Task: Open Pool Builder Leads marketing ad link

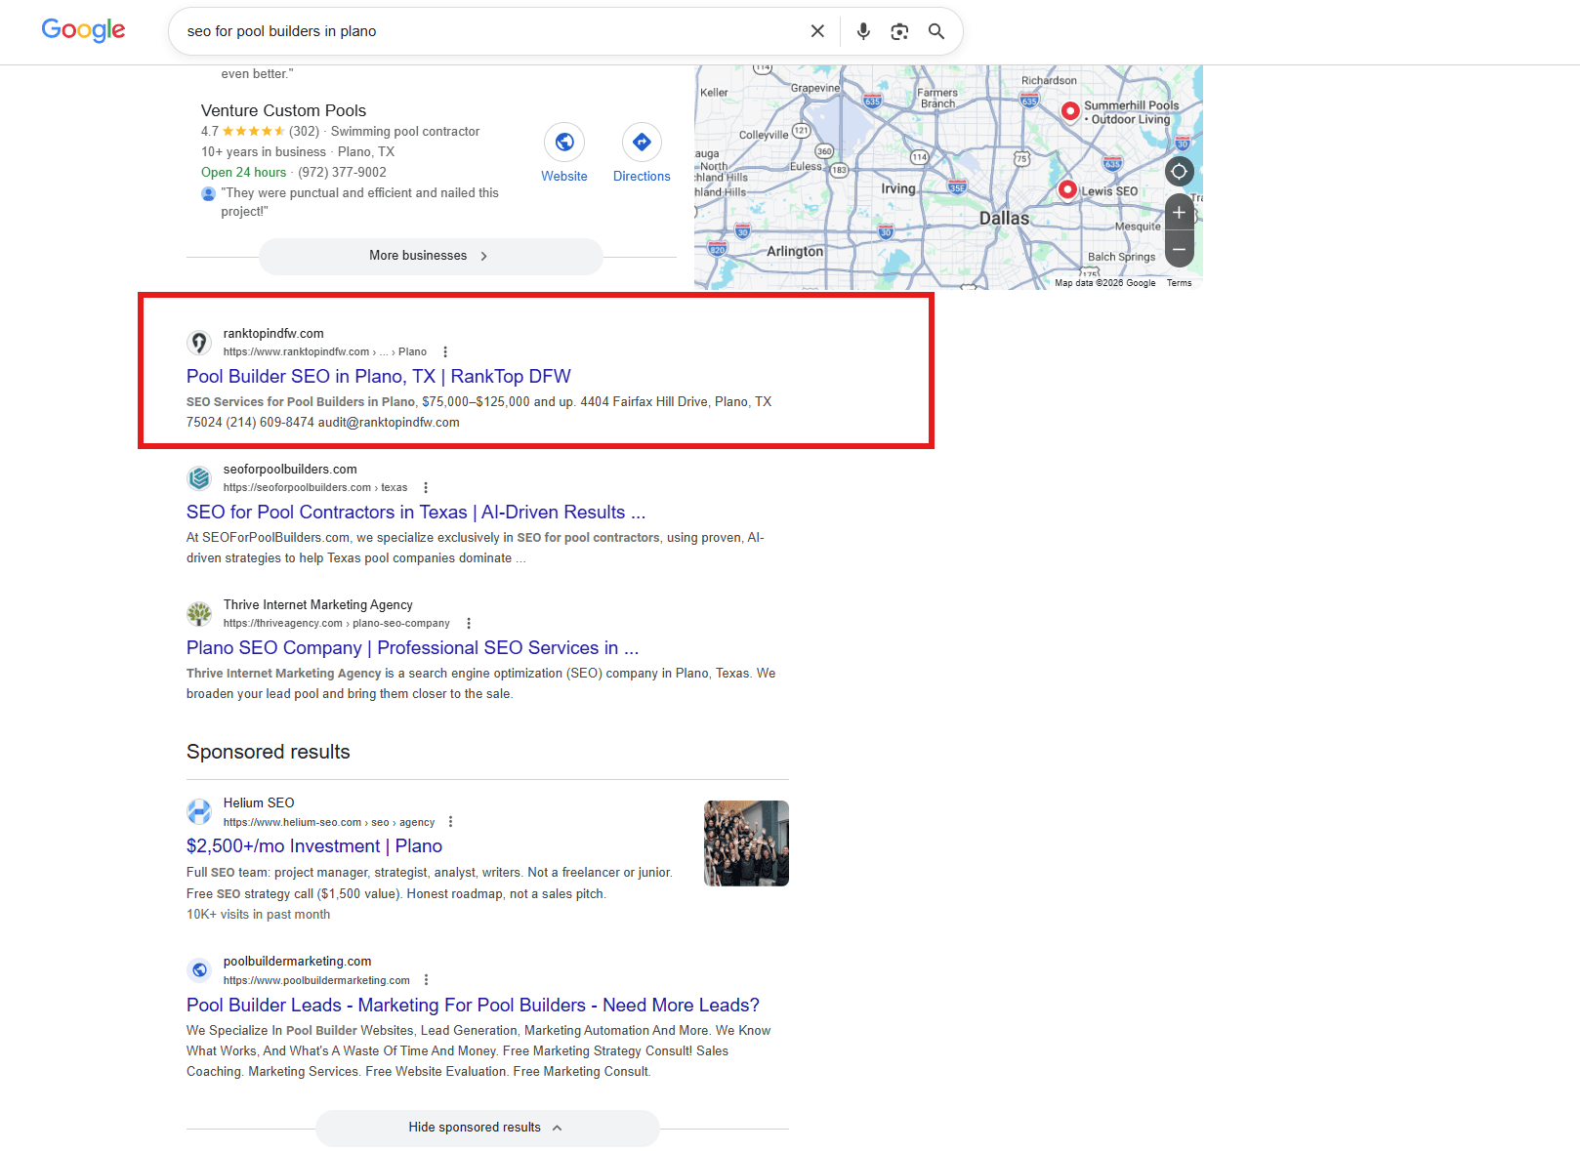Action: (x=473, y=1006)
